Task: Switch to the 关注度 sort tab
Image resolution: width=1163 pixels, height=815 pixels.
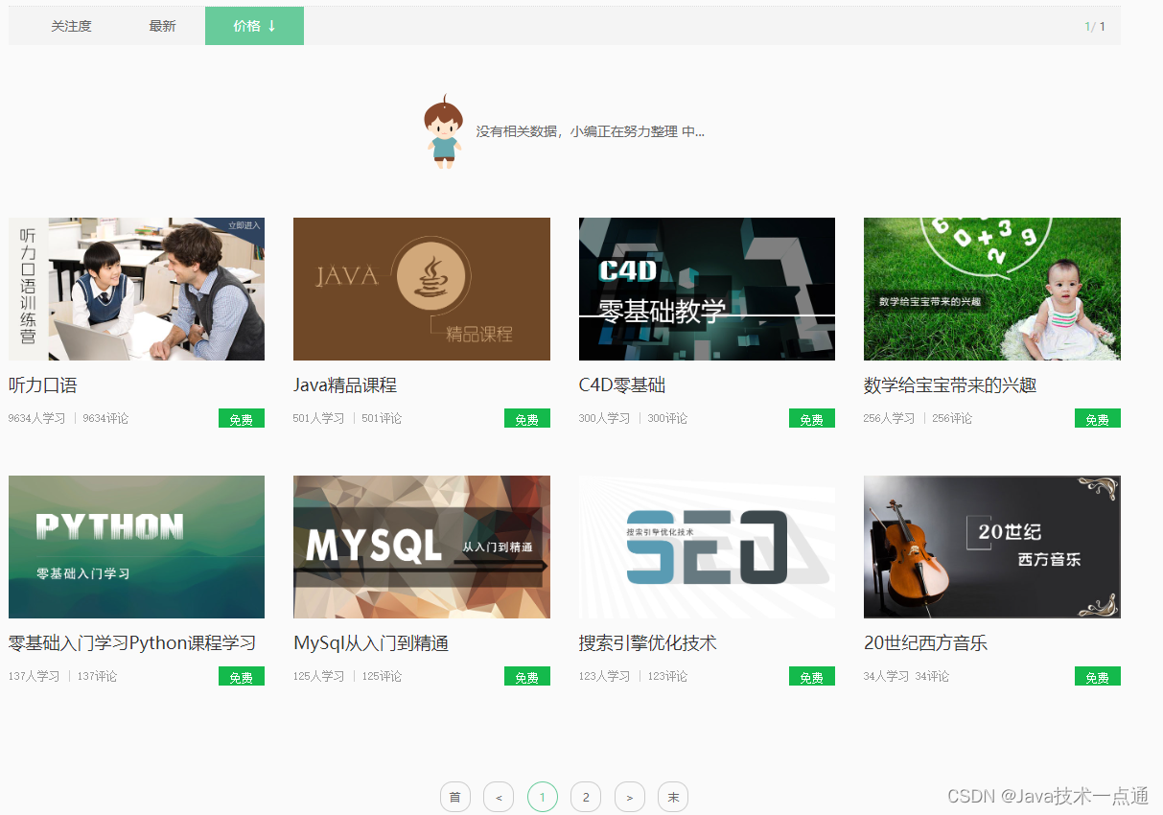Action: [x=71, y=26]
